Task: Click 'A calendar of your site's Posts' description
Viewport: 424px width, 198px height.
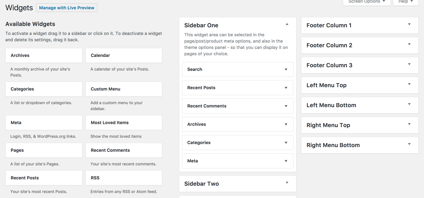Action: tap(120, 69)
